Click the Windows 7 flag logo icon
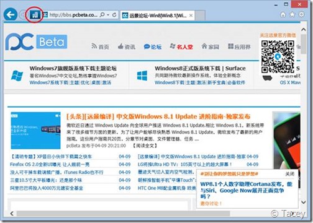This screenshot has height=223, width=313. click(17, 76)
